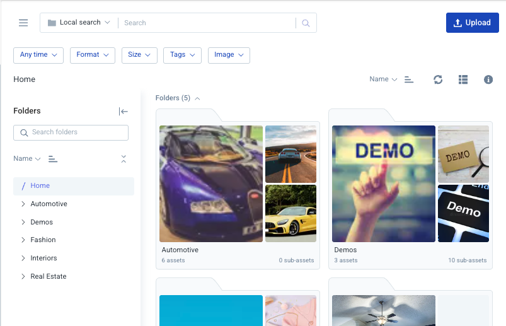Open the Format filter dropdown
506x326 pixels.
(x=92, y=55)
